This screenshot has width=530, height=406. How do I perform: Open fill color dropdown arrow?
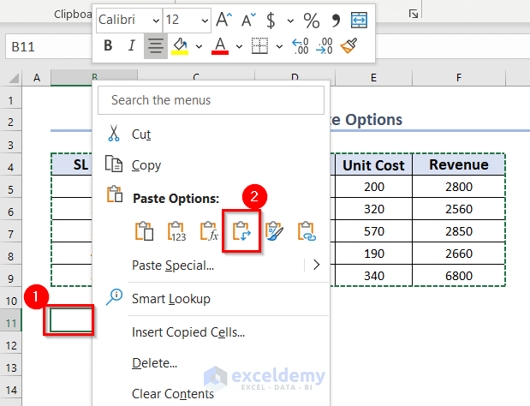(199, 46)
